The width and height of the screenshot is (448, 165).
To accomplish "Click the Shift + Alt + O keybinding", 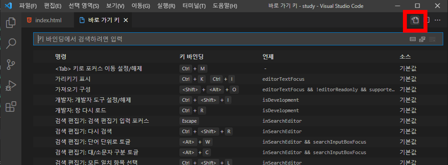I will click(209, 89).
